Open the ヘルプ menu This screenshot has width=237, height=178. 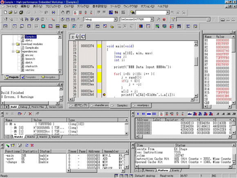pyautogui.click(x=163, y=7)
